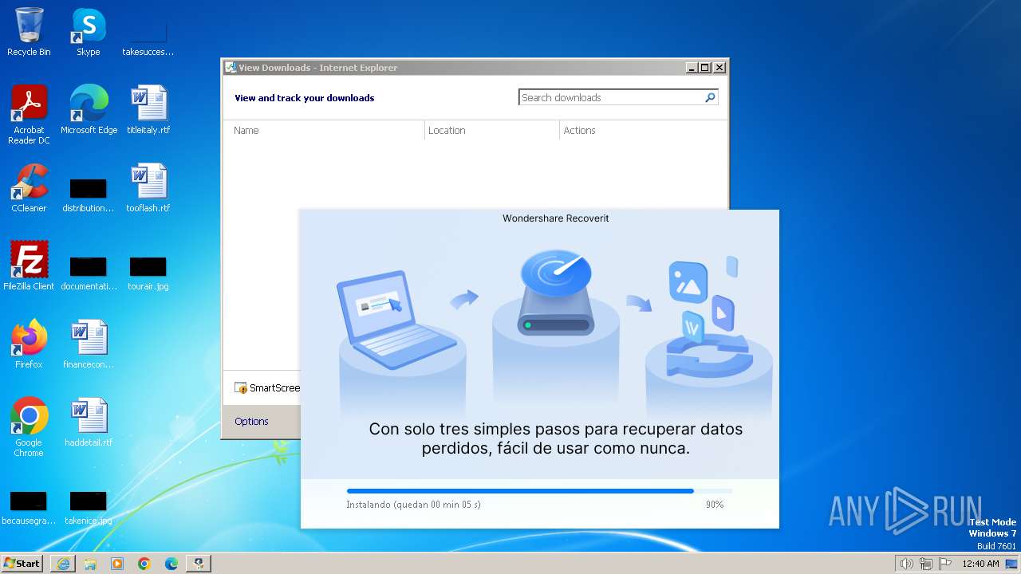
Task: Click magnifier icon in Search downloads
Action: pyautogui.click(x=710, y=97)
